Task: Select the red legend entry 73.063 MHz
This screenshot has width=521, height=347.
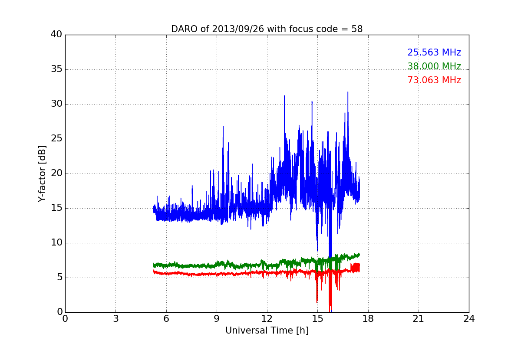Action: (x=434, y=80)
